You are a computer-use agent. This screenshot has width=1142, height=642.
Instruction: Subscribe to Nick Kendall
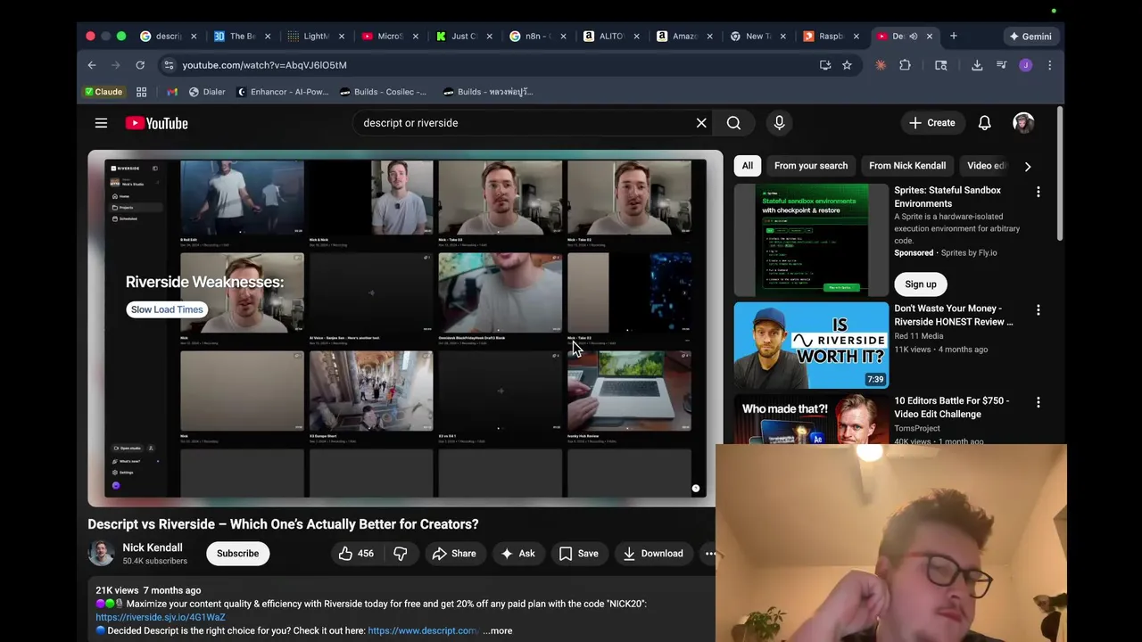click(x=237, y=554)
